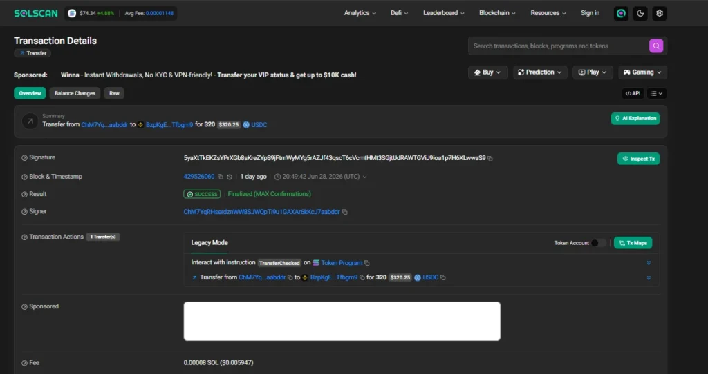Screen dimensions: 708x374
Task: Open the Token Program link
Action: click(x=342, y=263)
